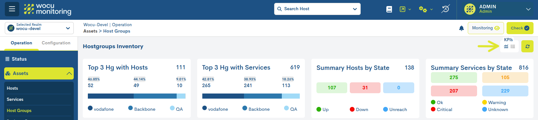Click the Ok services count 275
Viewport: 538px width, 120px height.
tap(454, 78)
